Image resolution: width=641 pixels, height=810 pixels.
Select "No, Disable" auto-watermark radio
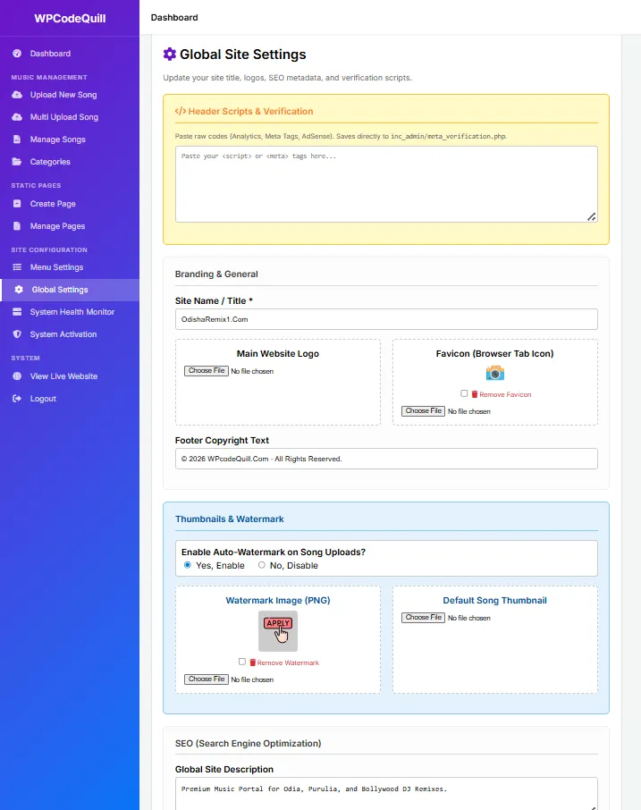[262, 565]
